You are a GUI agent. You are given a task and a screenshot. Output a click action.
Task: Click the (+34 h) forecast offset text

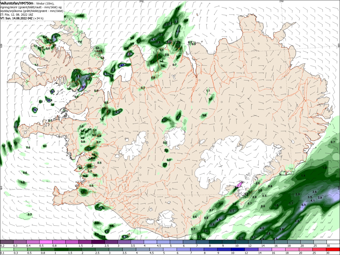38,18
